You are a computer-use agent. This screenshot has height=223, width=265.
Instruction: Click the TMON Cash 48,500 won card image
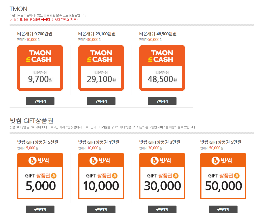pyautogui.click(x=162, y=68)
